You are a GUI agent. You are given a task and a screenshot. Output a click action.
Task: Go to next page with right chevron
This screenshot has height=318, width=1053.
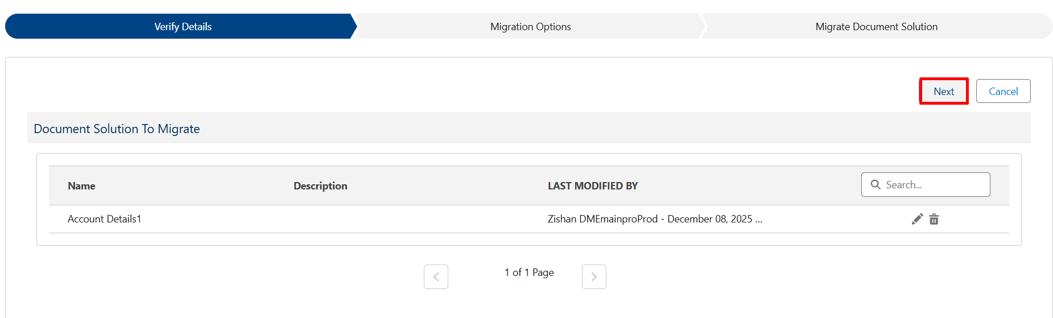[594, 276]
